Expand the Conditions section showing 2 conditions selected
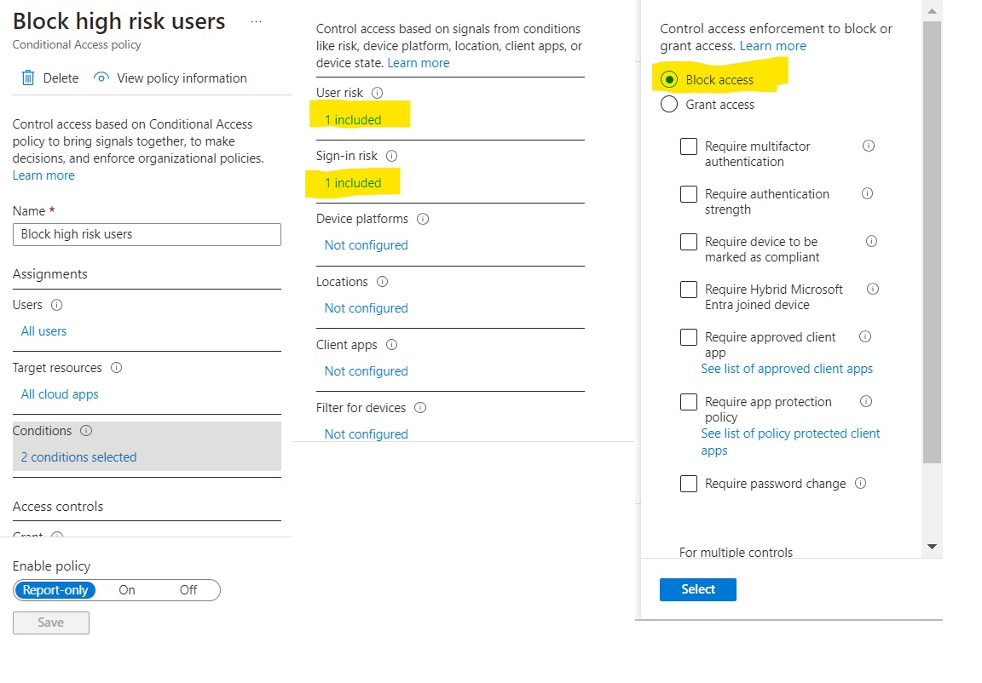 pos(78,456)
